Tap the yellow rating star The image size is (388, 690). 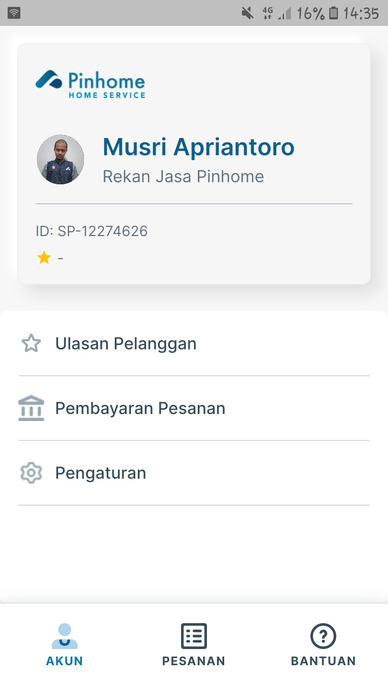(x=44, y=258)
